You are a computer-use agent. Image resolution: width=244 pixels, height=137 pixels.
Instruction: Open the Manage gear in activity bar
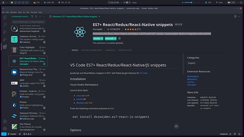pyautogui.click(x=5, y=128)
